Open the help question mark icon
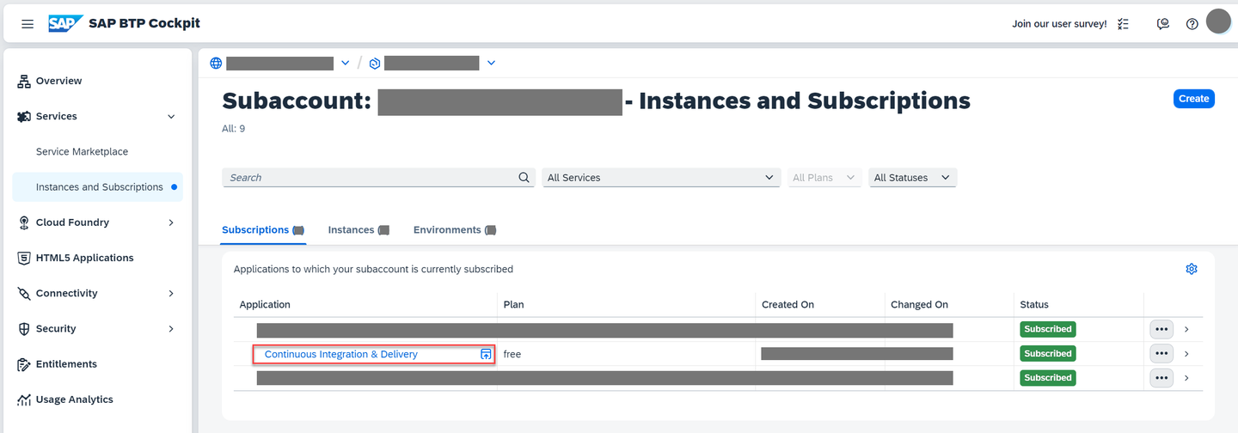Screen dimensions: 1238x433 pyautogui.click(x=1192, y=24)
